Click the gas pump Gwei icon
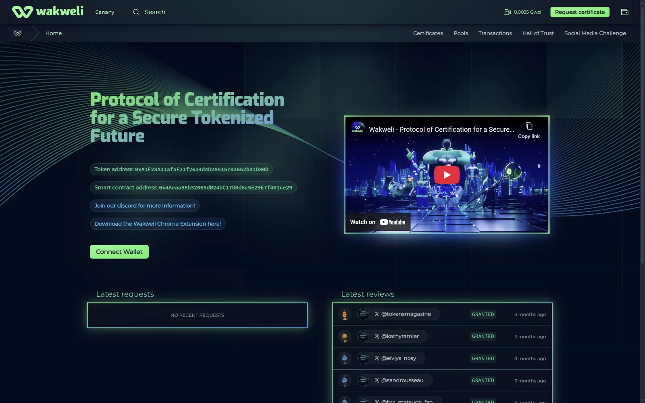Screen dimensions: 645x403 point(508,12)
